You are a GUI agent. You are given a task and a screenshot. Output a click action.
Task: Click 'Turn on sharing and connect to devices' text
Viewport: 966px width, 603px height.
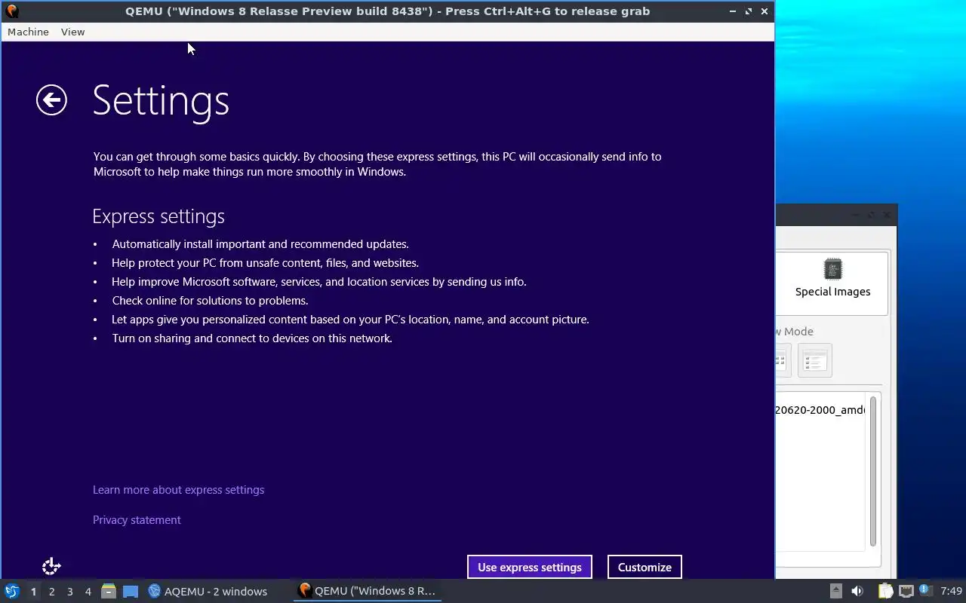pos(252,338)
